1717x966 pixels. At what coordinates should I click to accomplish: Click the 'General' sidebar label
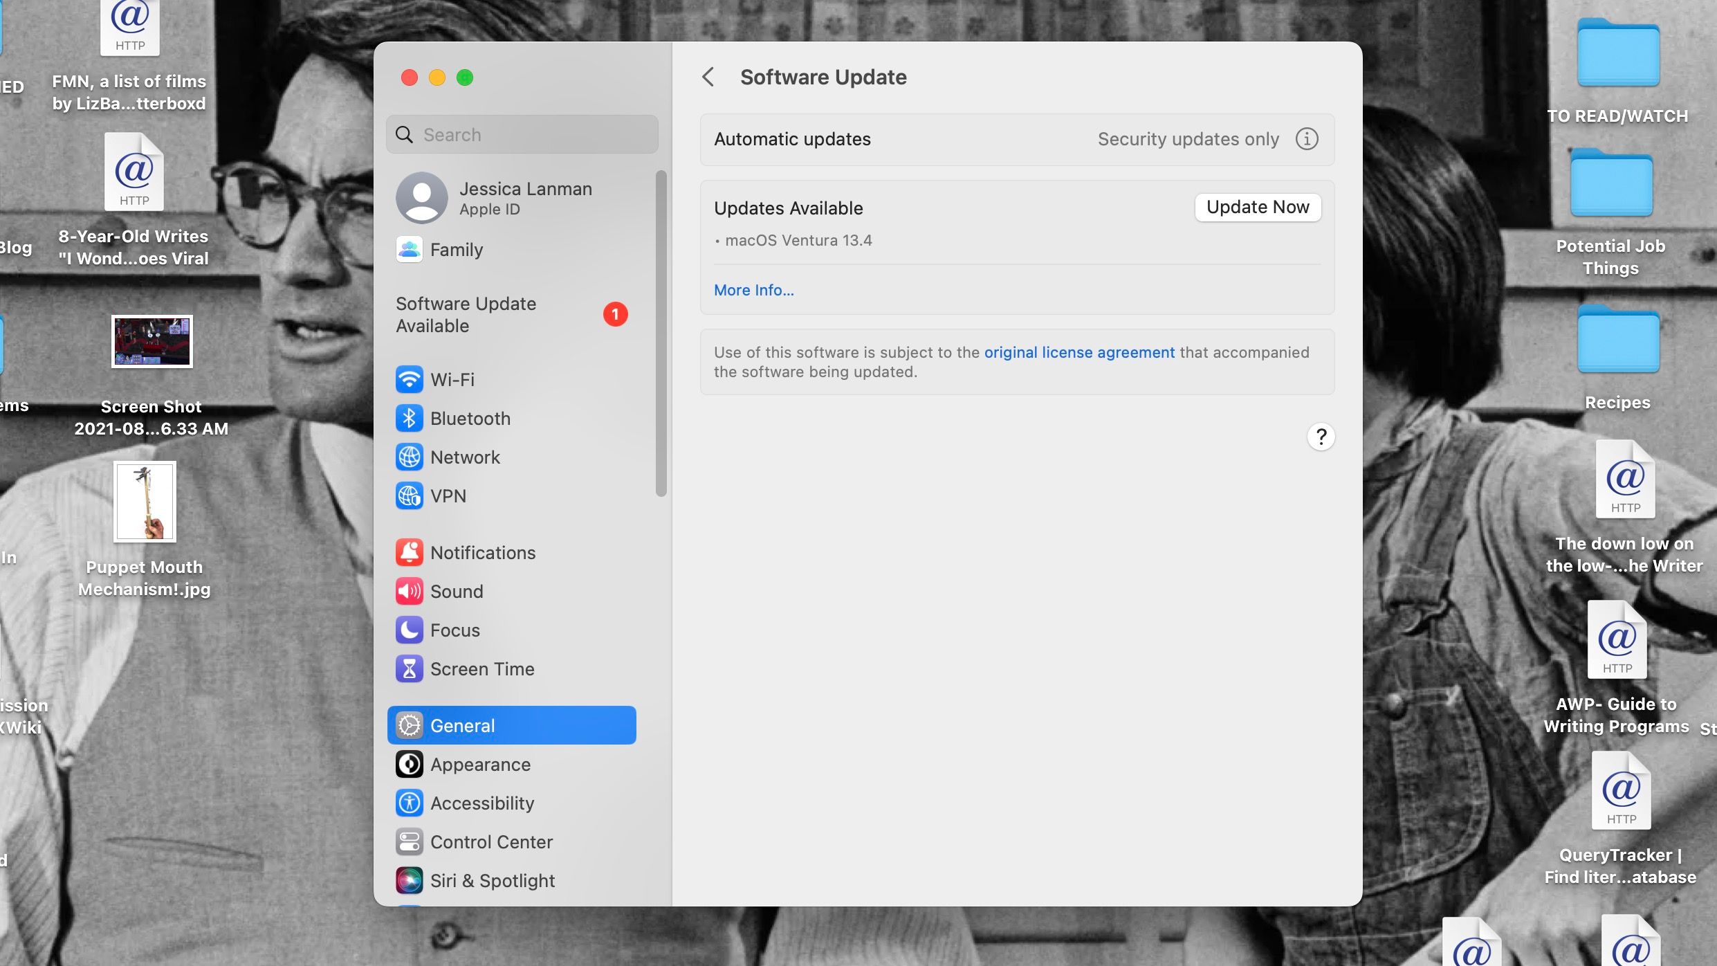pos(462,725)
